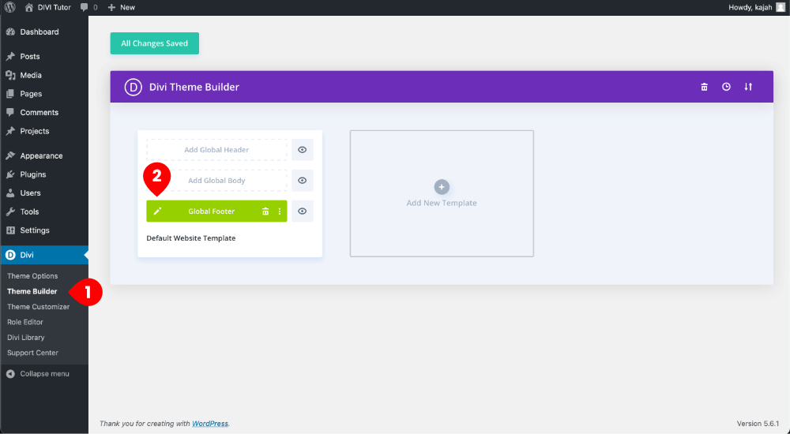The image size is (790, 434).
Task: Edit Global Footer with pencil icon
Action: tap(157, 211)
